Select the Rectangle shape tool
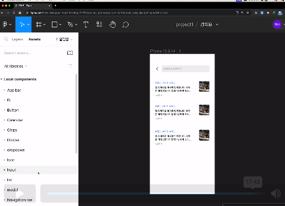The width and height of the screenshot is (285, 206). (55, 24)
